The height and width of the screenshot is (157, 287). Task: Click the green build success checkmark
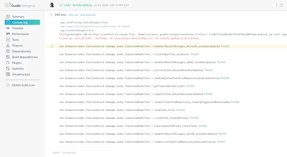[61, 5]
